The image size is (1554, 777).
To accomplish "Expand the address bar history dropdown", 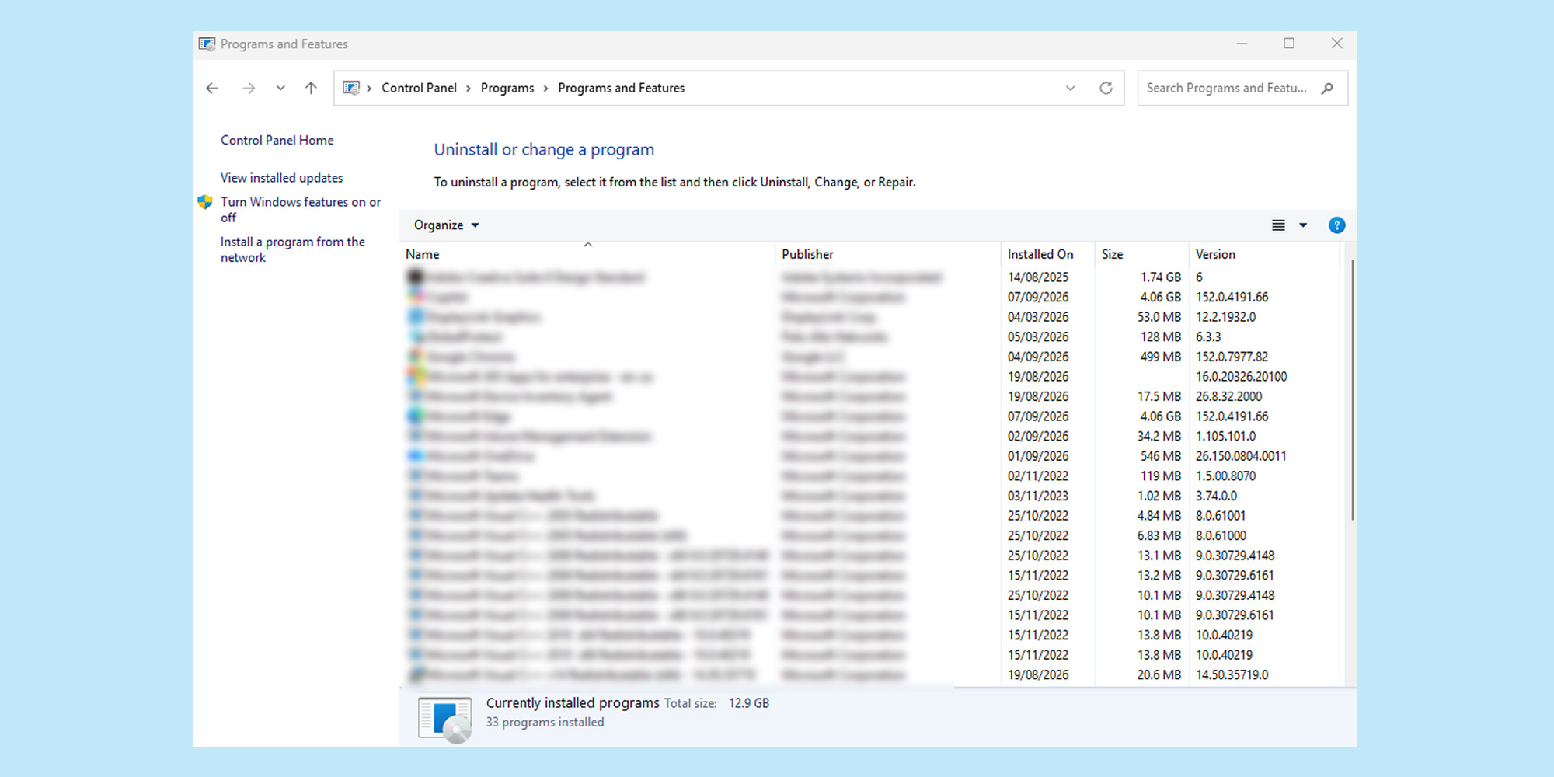I will [1071, 89].
